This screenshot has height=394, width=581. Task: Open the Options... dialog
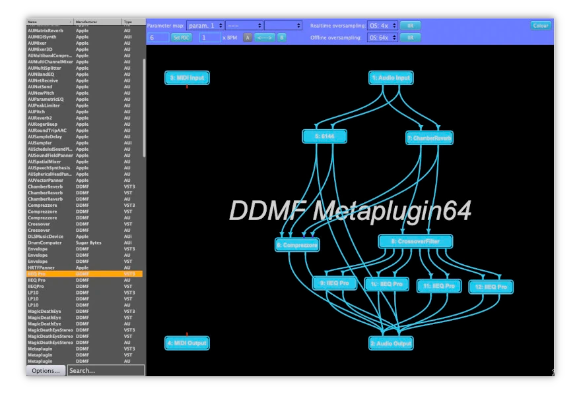45,370
